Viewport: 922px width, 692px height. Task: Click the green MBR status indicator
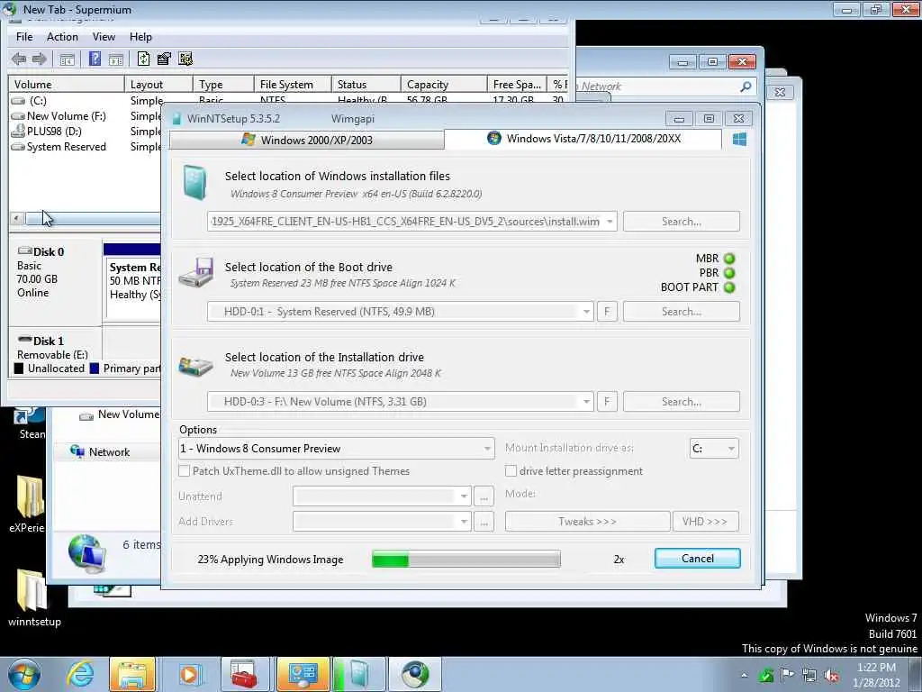pos(729,259)
